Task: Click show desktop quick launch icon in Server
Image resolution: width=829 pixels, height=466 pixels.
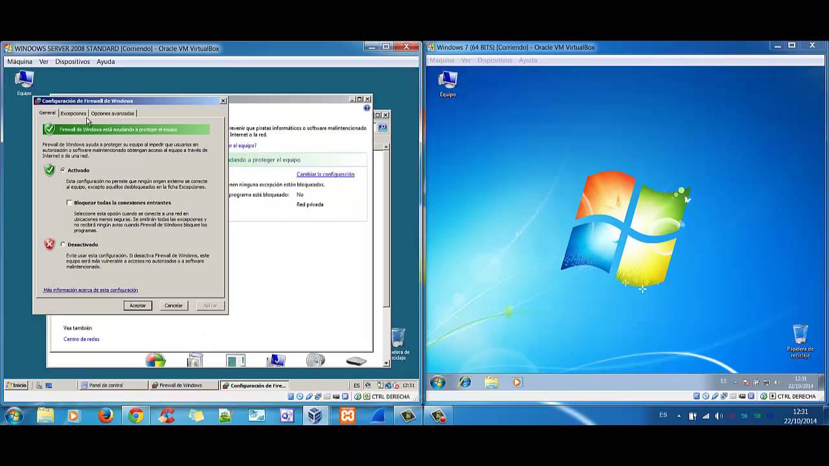Action: [49, 385]
